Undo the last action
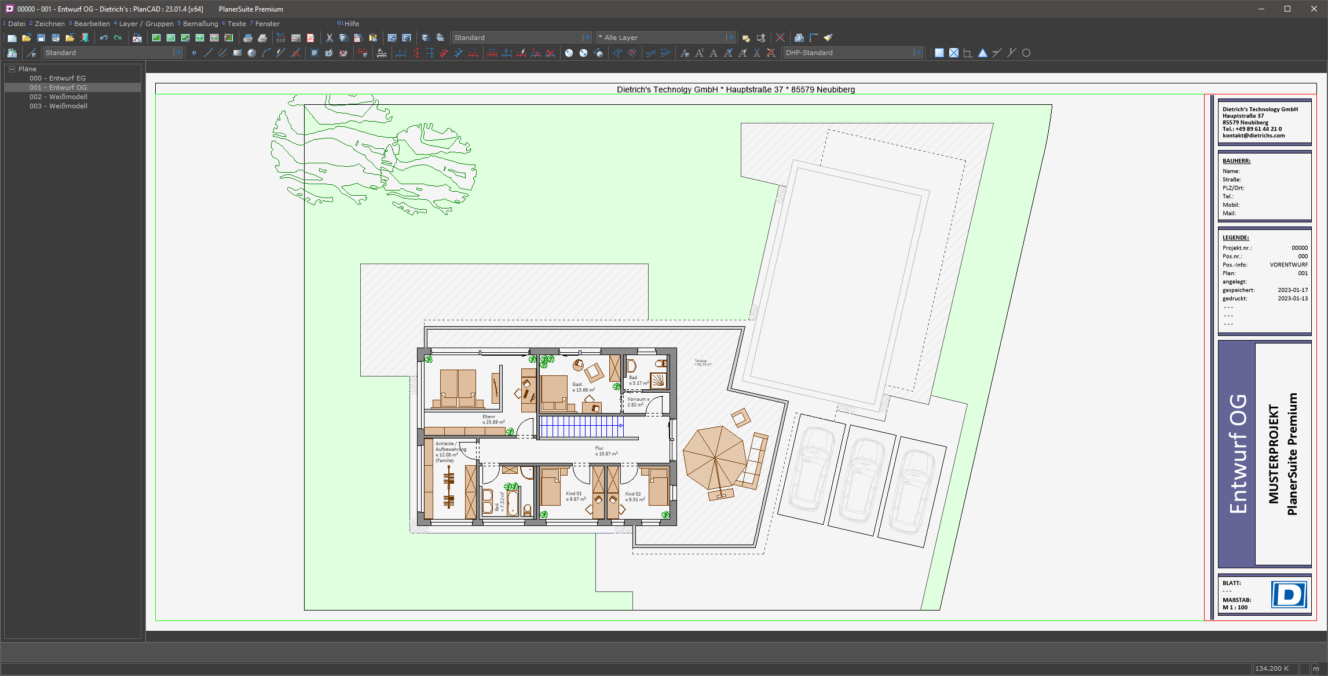Viewport: 1328px width, 676px height. pos(104,38)
